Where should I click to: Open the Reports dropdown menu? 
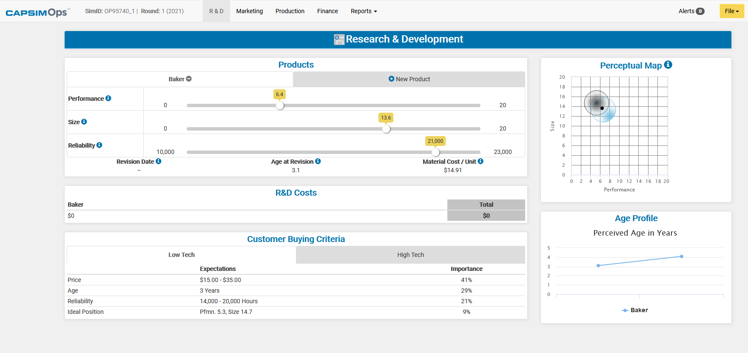point(364,11)
